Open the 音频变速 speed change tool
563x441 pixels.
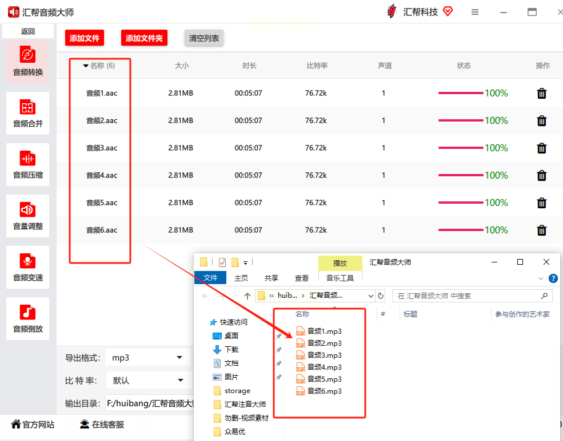(x=27, y=267)
